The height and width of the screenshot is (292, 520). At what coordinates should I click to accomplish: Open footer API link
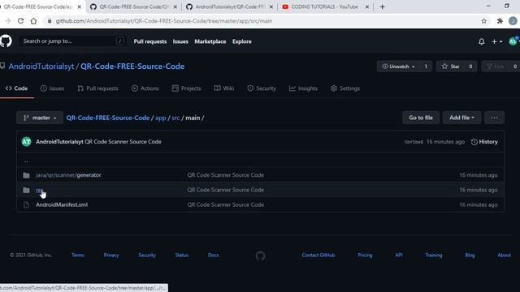399,255
